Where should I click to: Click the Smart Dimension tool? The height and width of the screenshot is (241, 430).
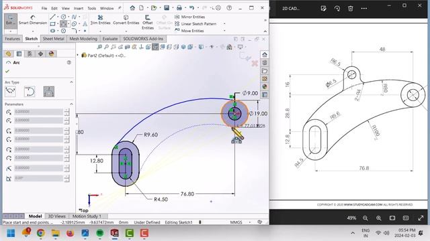coord(33,20)
